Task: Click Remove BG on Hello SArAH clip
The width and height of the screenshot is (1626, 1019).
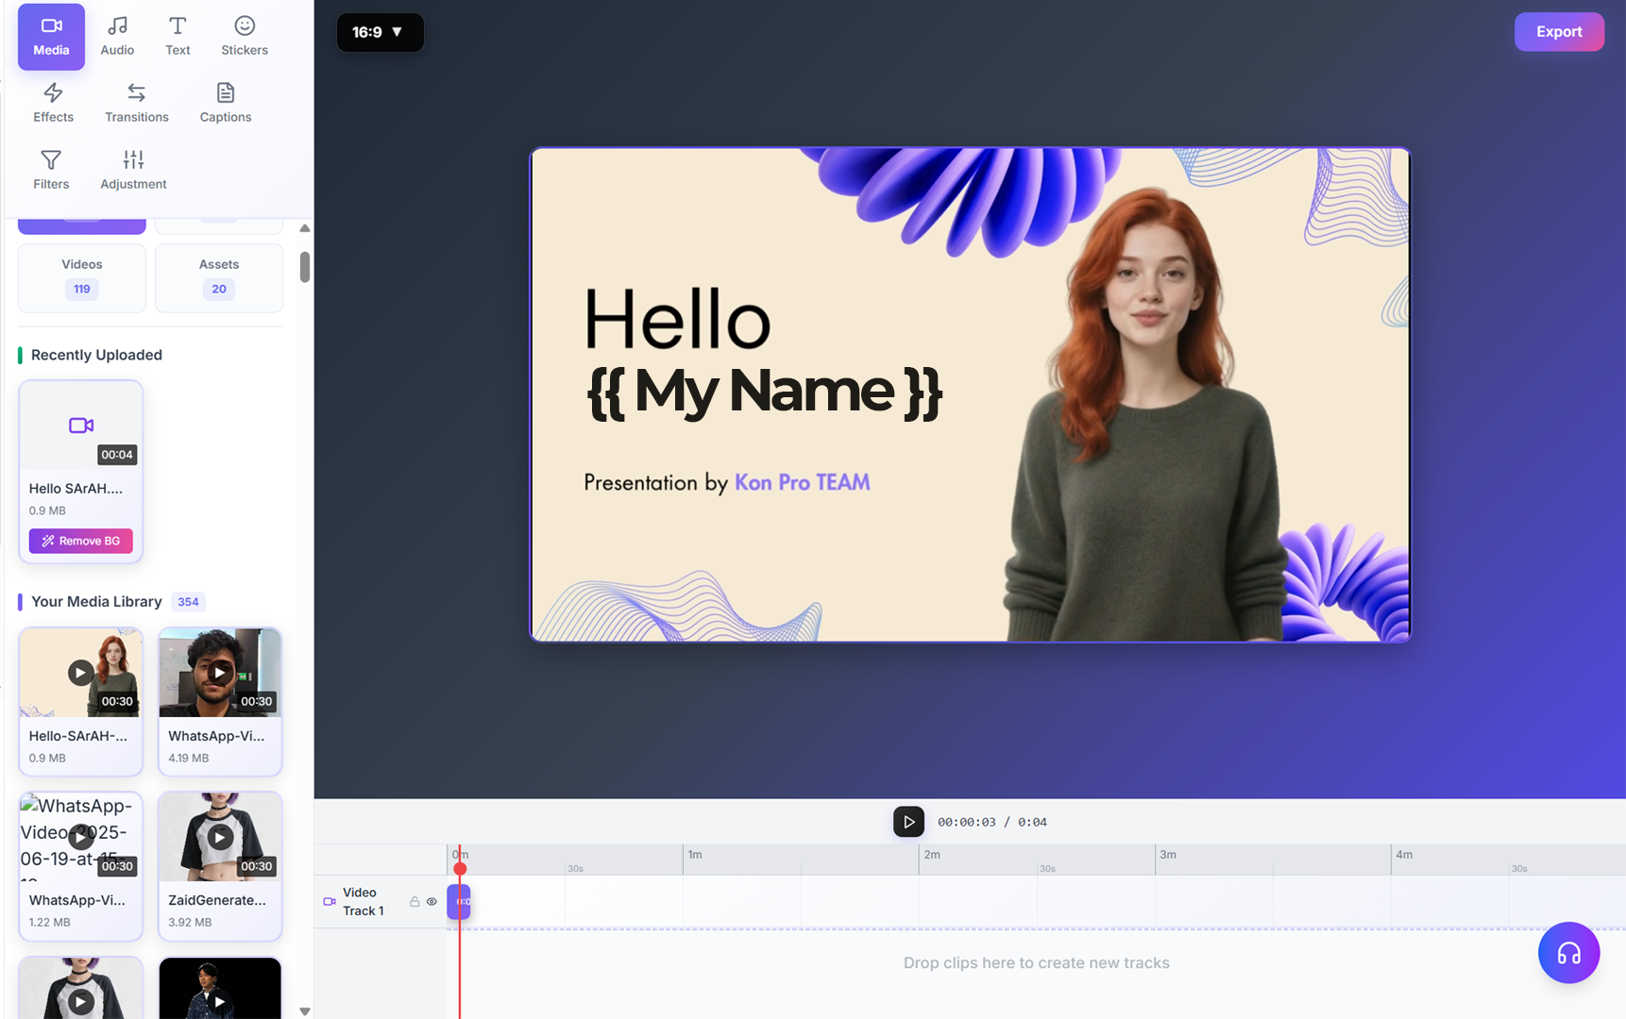Action: pos(80,541)
